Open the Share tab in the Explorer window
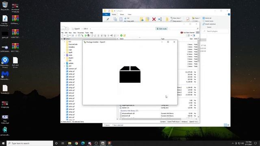The image size is (260, 146). tap(122, 15)
